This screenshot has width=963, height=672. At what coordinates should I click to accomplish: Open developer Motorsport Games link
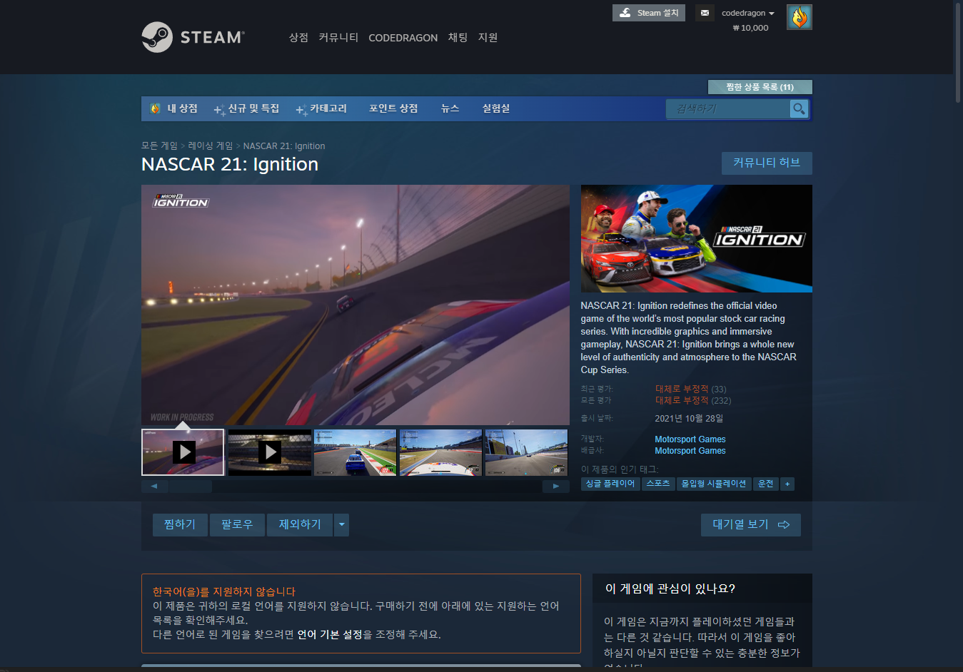tap(690, 439)
